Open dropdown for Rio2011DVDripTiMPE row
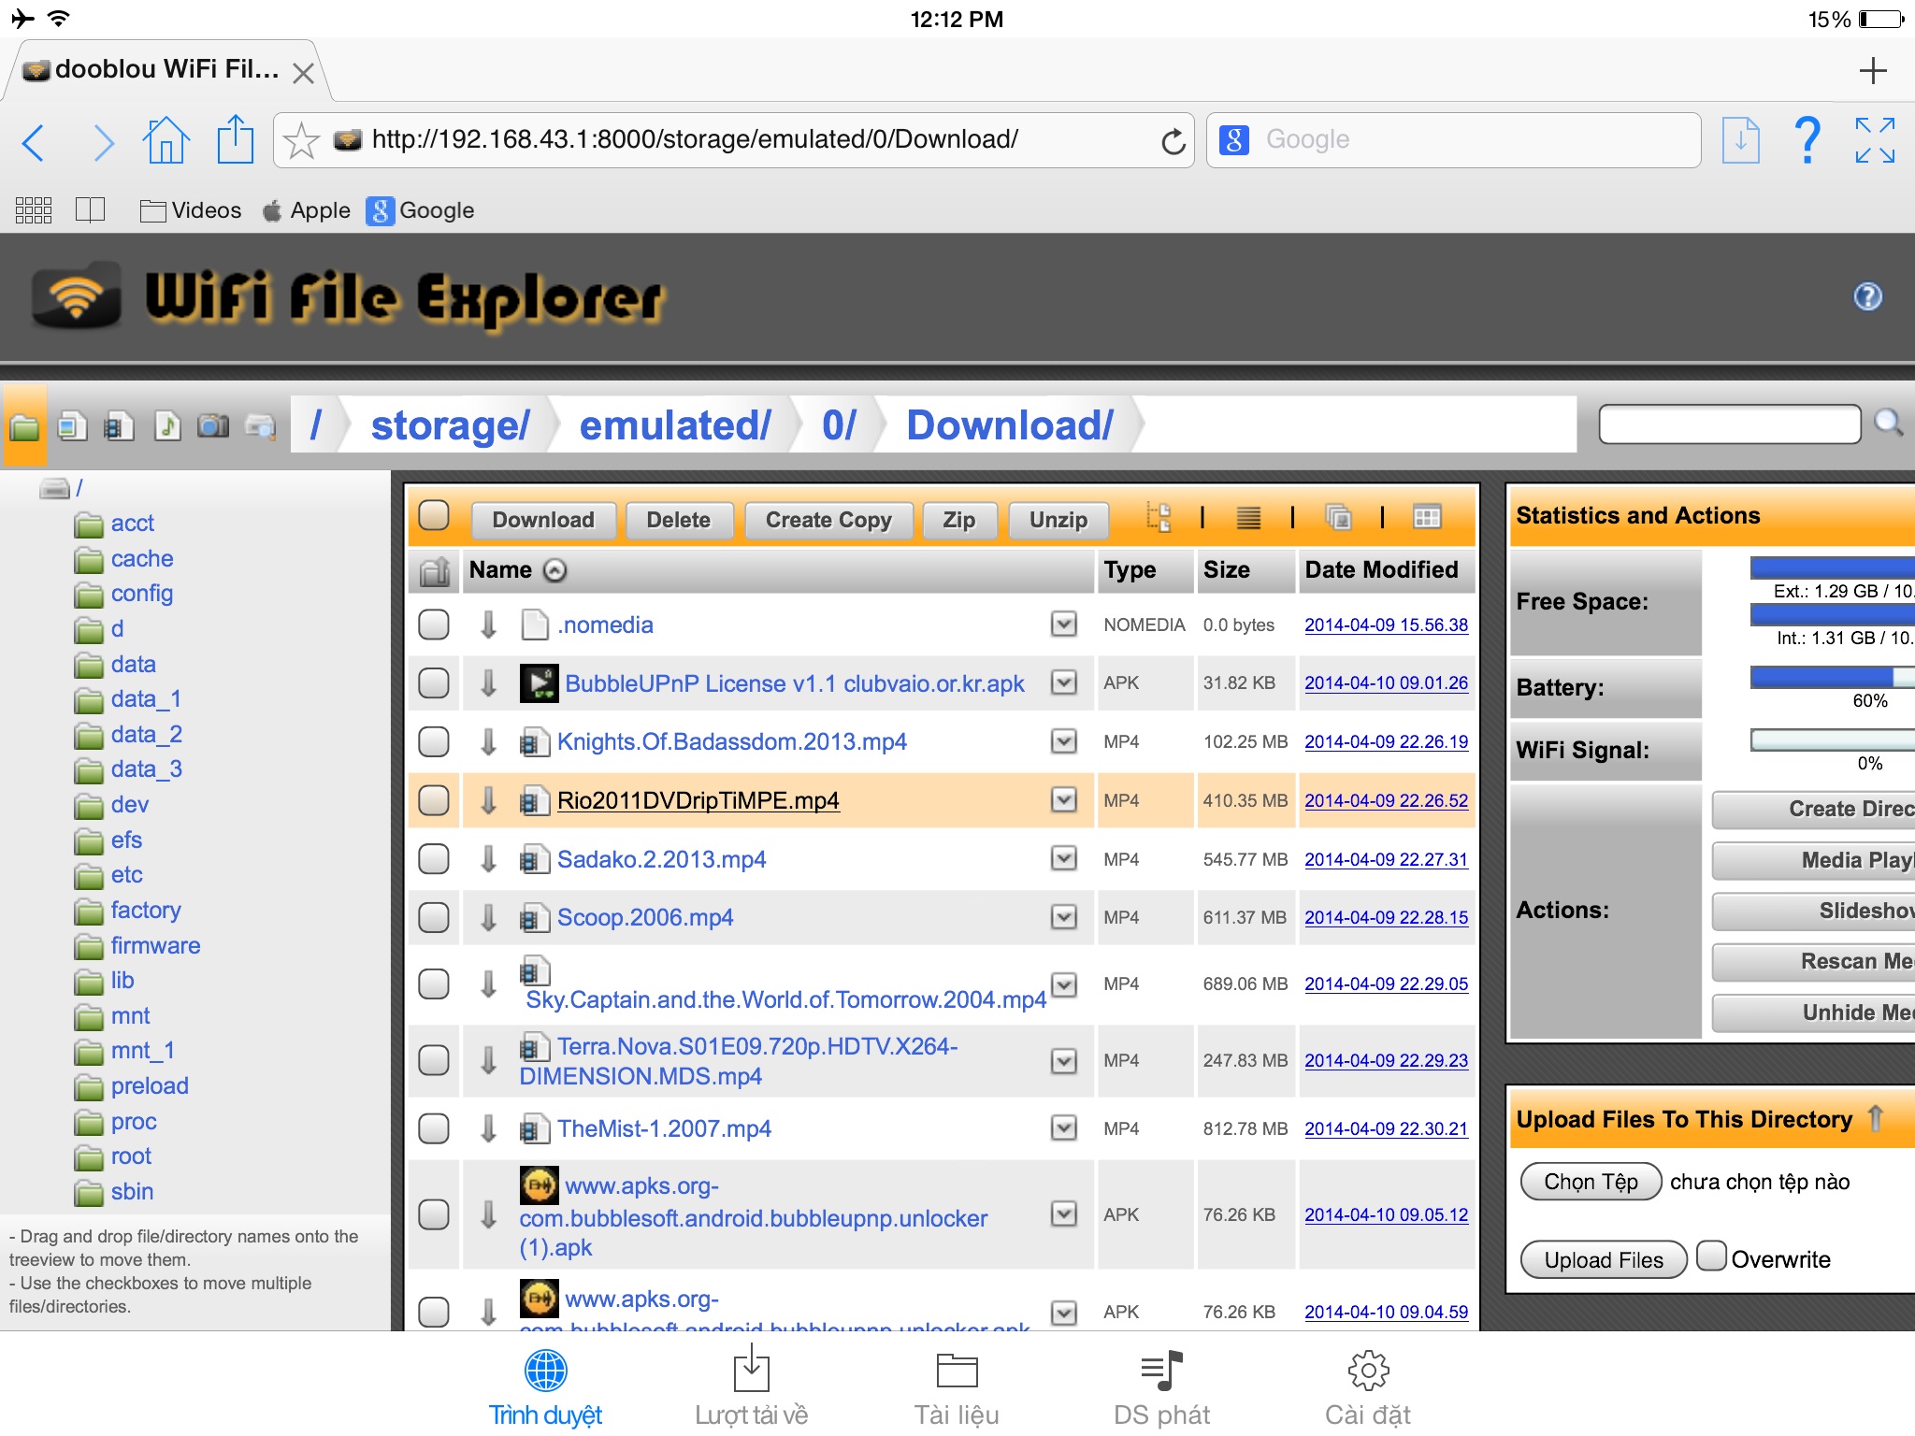 (1064, 799)
